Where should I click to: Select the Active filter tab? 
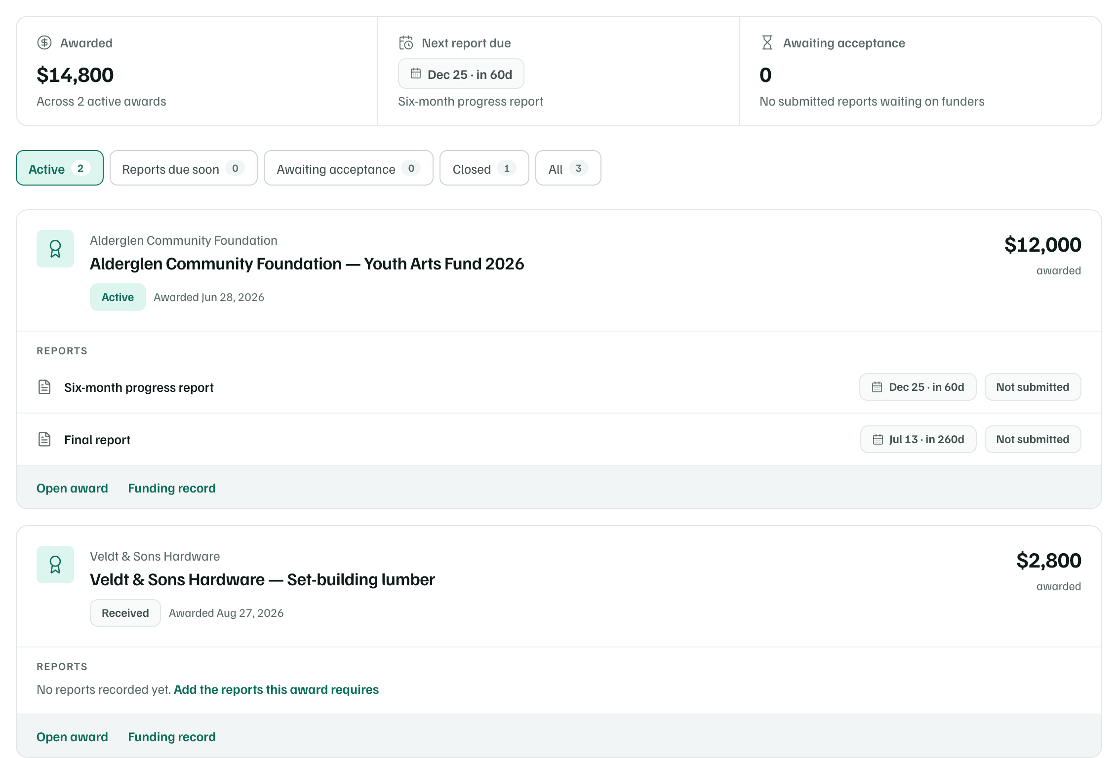(x=60, y=168)
